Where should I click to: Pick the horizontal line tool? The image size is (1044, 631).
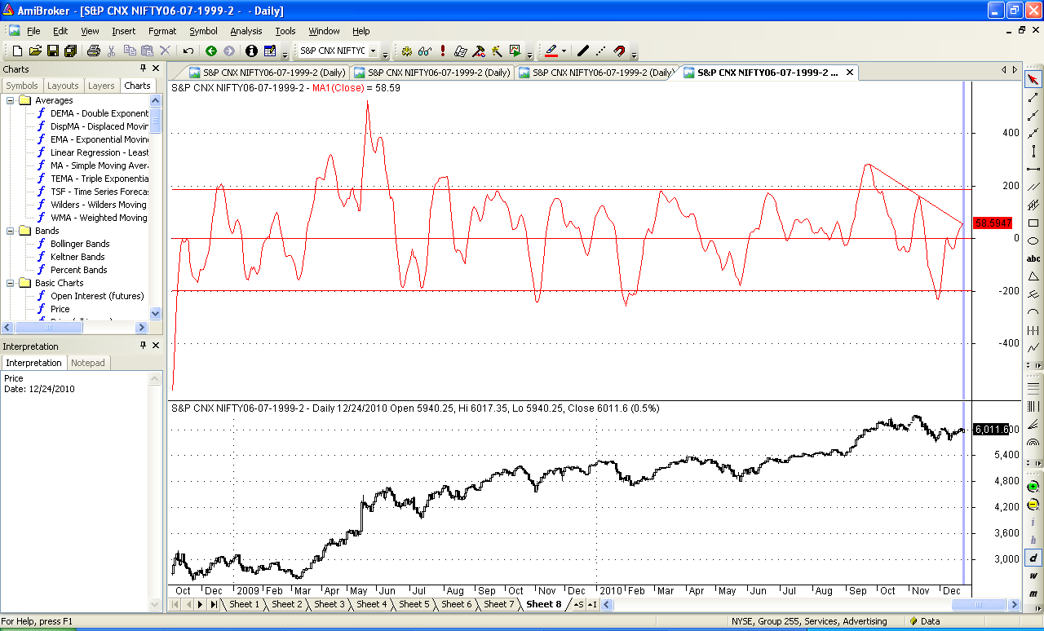(x=1033, y=169)
